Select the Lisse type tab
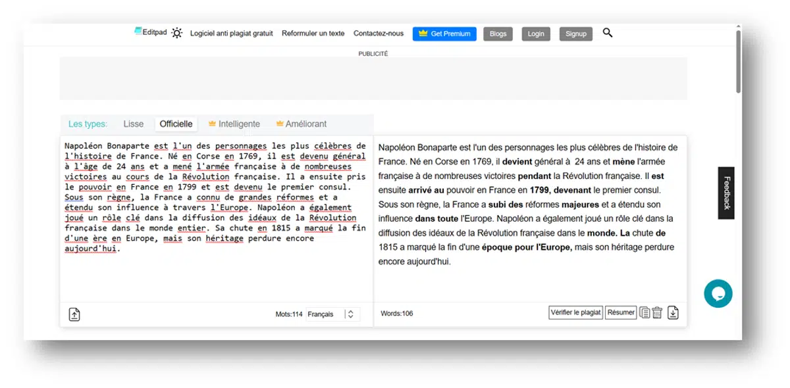The image size is (790, 388). pyautogui.click(x=133, y=124)
